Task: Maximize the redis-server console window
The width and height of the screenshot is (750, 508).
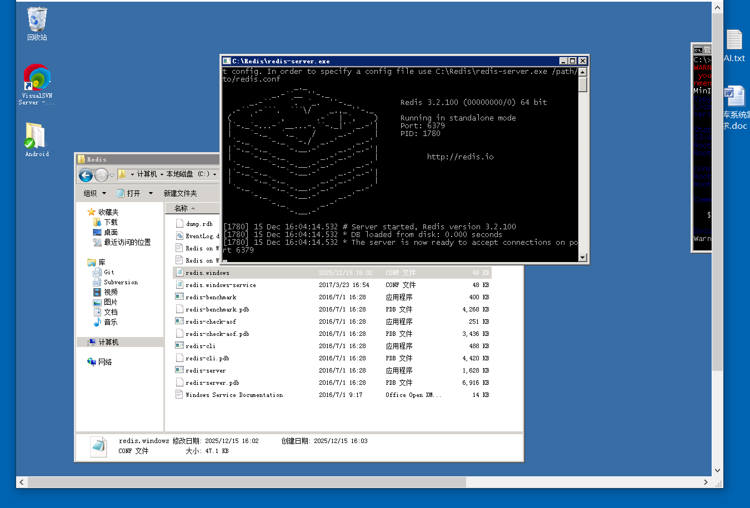Action: (x=572, y=61)
